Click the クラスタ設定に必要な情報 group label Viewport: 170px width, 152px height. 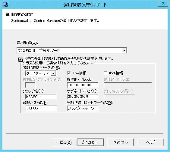58,63
